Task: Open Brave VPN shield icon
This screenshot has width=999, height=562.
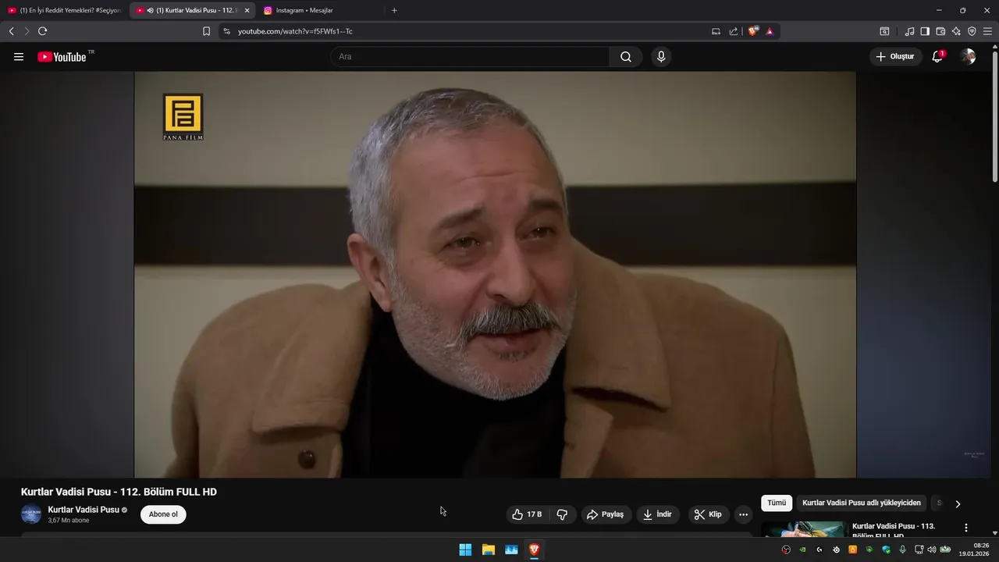Action: click(972, 31)
